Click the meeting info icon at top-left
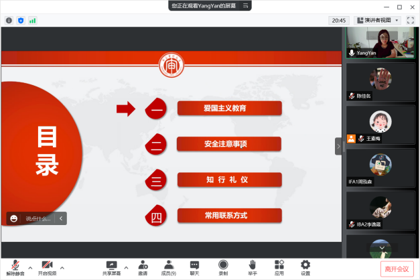 9,20
